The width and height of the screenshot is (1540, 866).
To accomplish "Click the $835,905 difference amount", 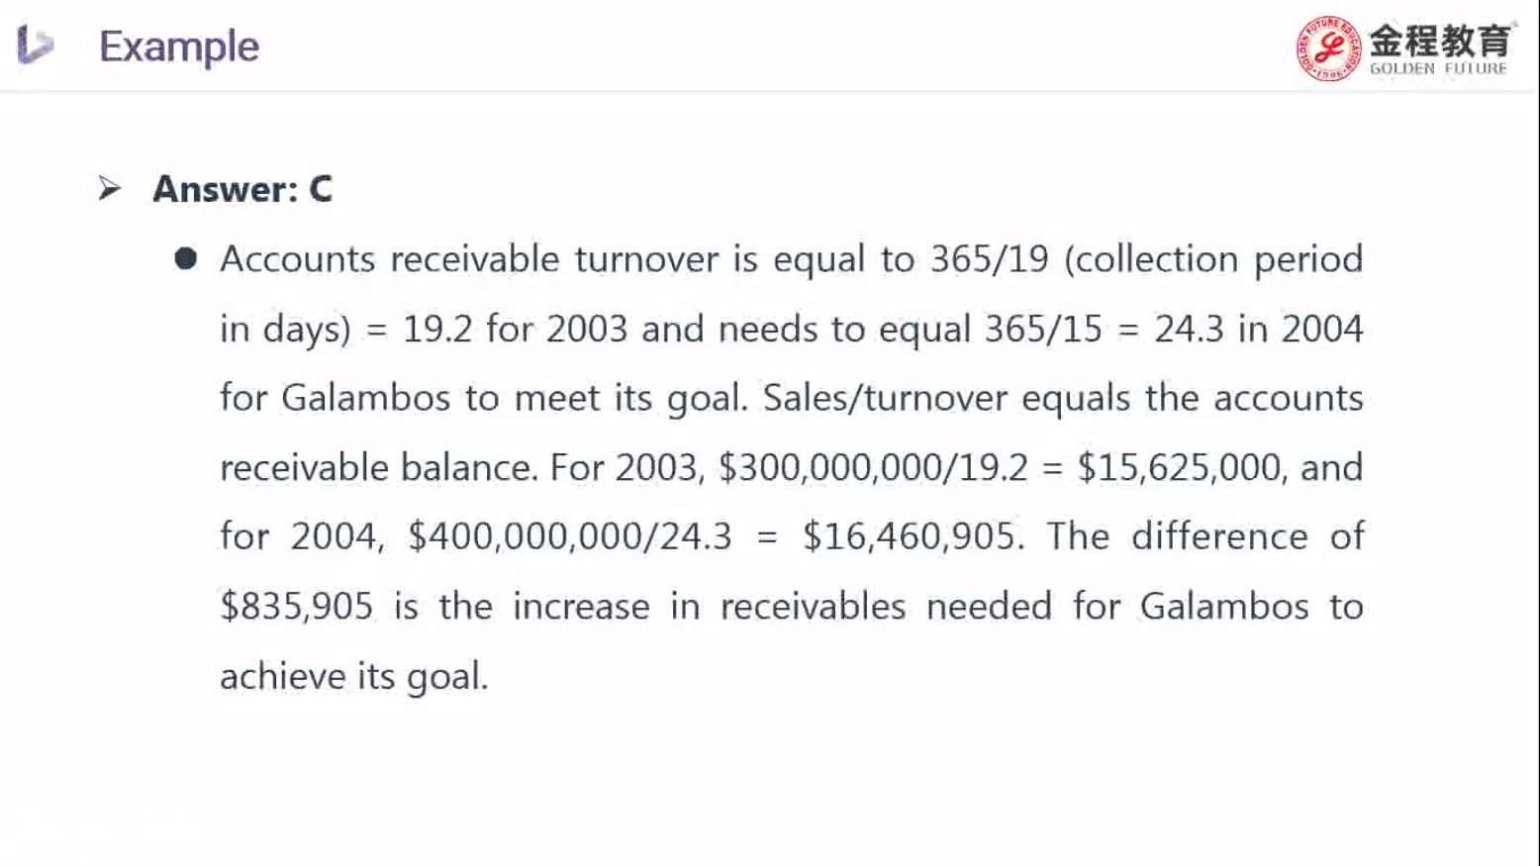I will pyautogui.click(x=296, y=607).
